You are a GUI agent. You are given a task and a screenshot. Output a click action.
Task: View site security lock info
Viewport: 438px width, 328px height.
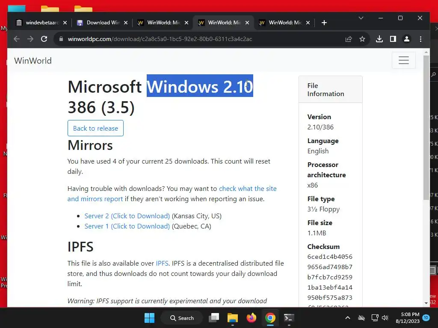tap(61, 39)
